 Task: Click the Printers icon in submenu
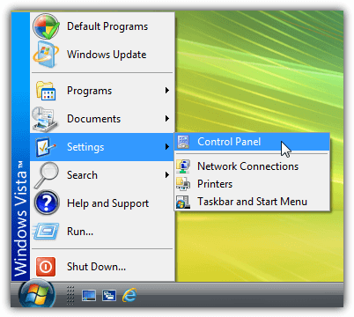point(183,184)
